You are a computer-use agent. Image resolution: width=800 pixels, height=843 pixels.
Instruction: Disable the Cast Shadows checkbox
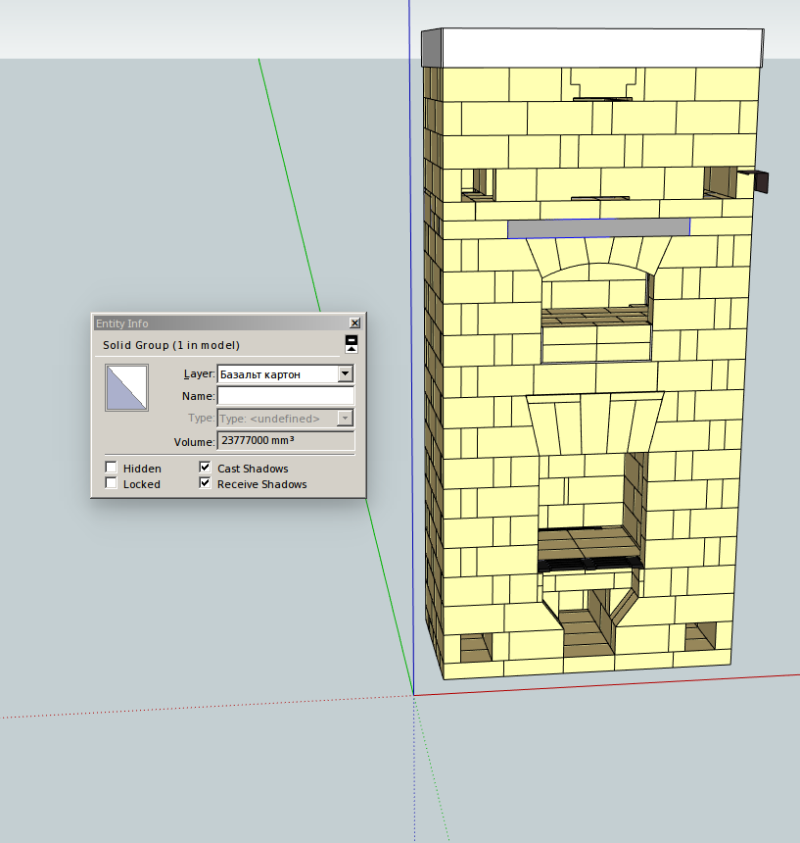[206, 469]
